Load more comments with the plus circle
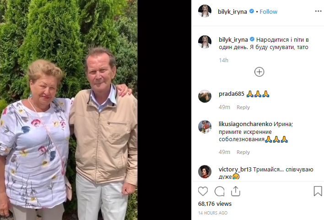This screenshot has height=220, width=324. click(x=259, y=72)
